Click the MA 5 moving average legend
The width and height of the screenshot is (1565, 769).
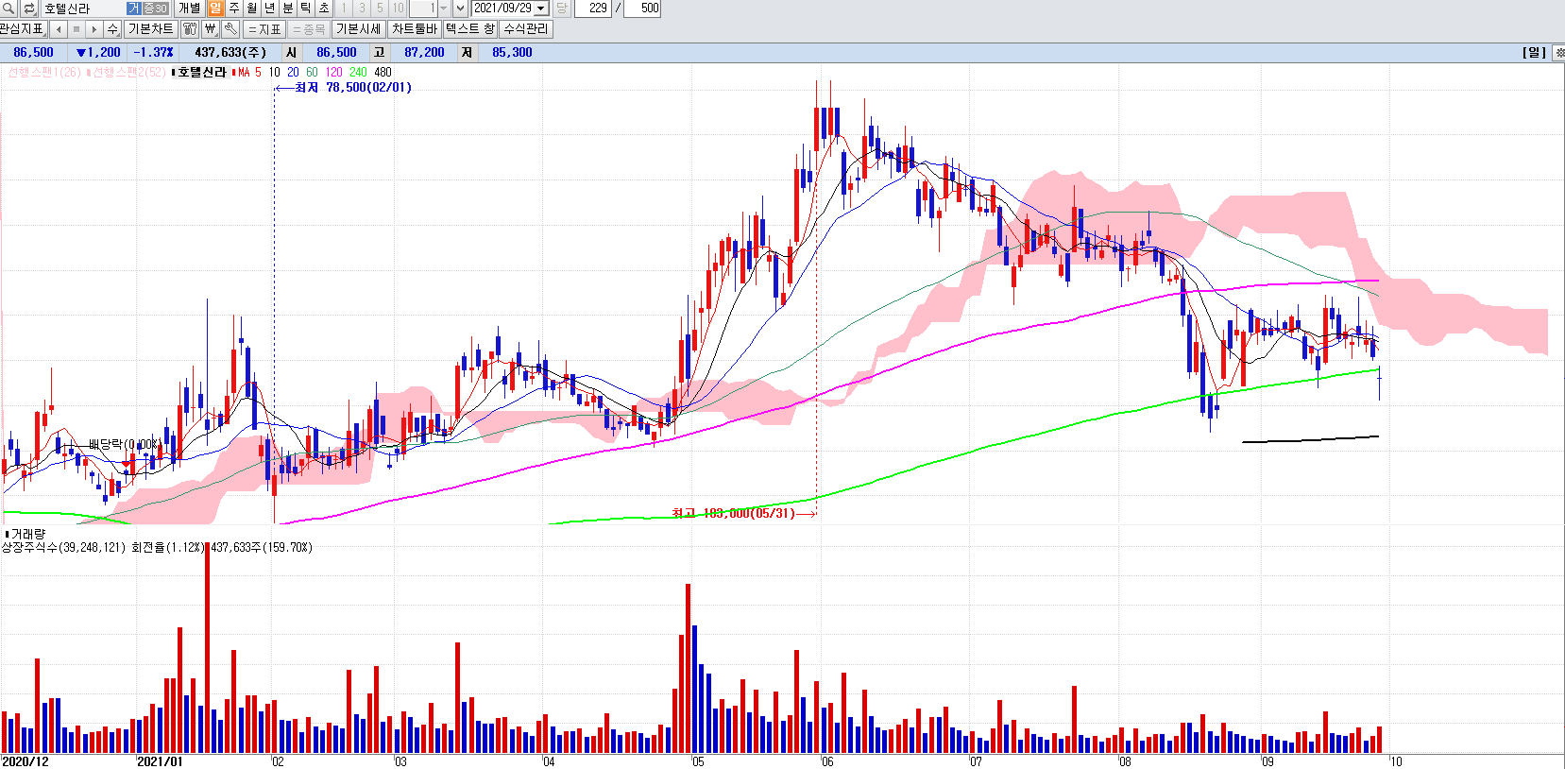coord(249,73)
